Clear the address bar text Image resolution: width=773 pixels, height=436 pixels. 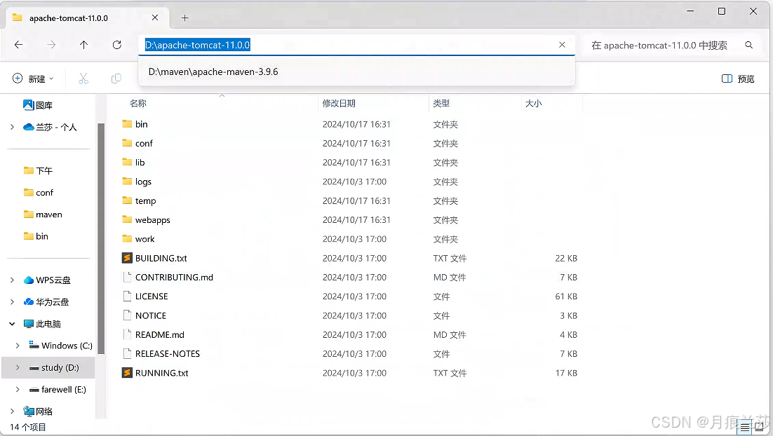(562, 45)
